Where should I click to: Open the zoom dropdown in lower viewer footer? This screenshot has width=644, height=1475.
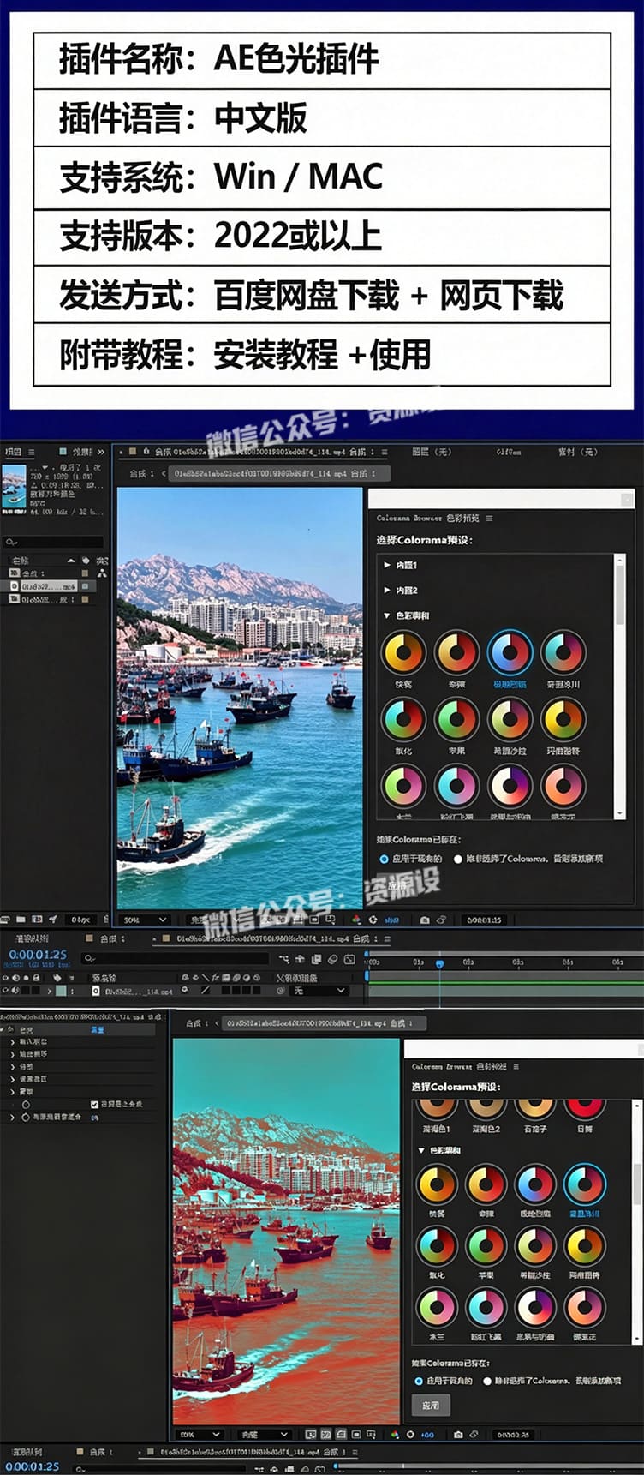(200, 1435)
